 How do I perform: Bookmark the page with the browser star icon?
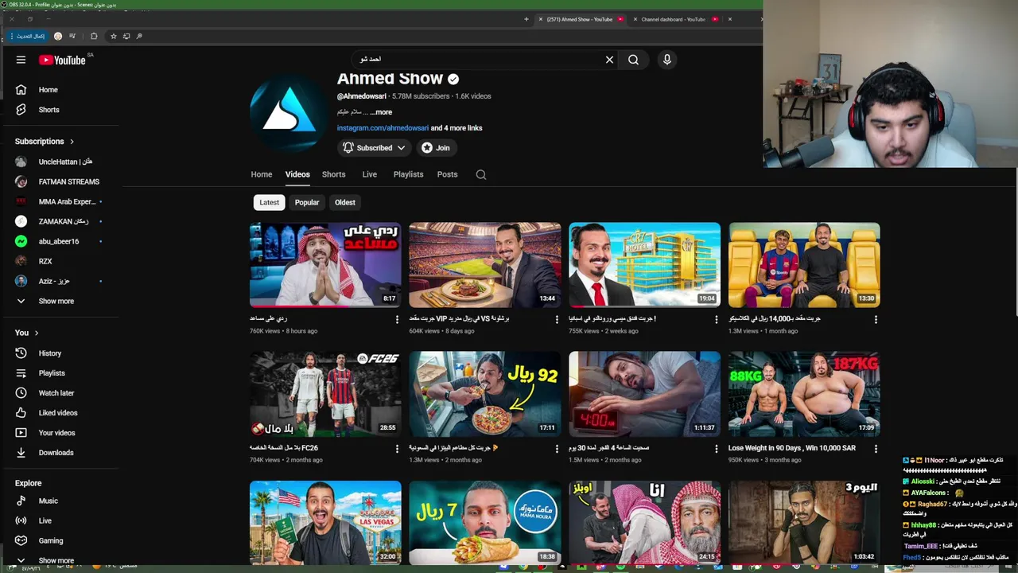point(113,36)
